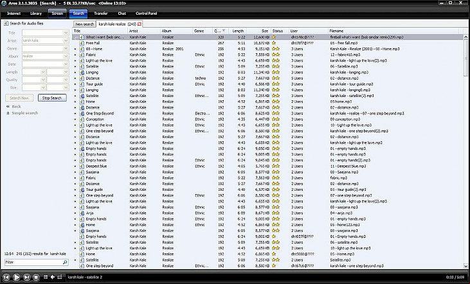Open the Chat tab
The width and height of the screenshot is (470, 284).
pyautogui.click(x=122, y=13)
